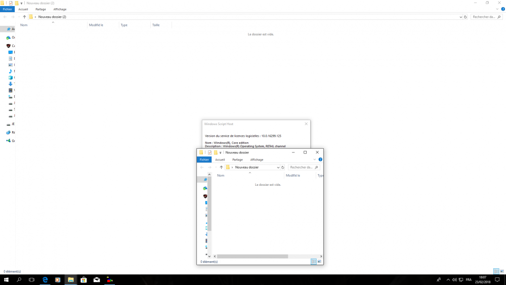Open Mail app from taskbar
506x285 pixels.
(97, 280)
